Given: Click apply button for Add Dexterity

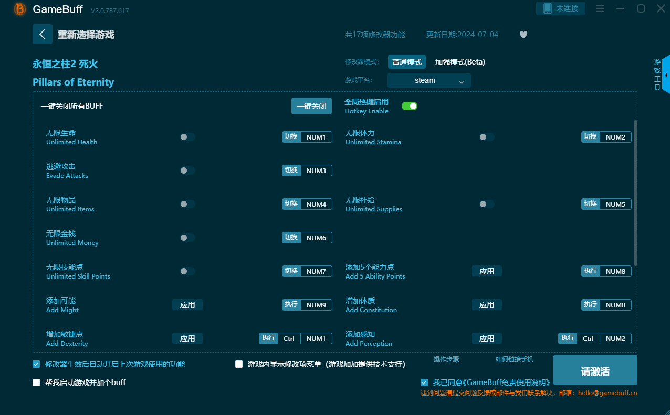Looking at the screenshot, I should coord(187,338).
